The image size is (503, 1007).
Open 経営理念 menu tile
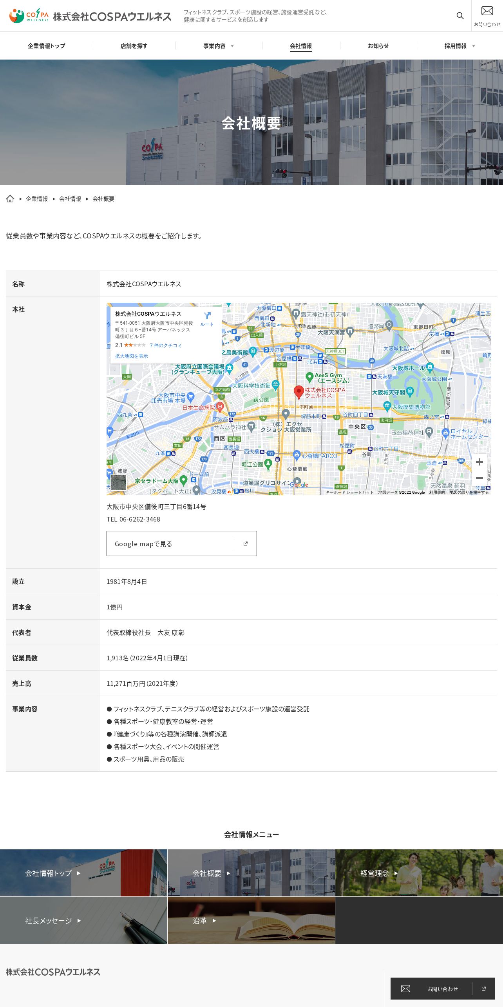pos(419,873)
